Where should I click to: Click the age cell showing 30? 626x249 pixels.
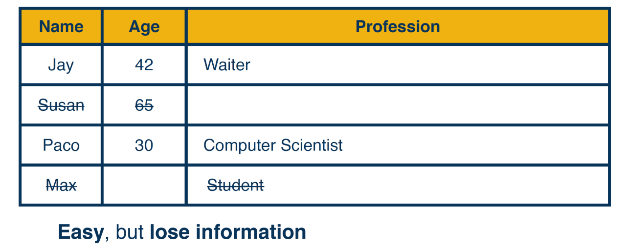144,145
